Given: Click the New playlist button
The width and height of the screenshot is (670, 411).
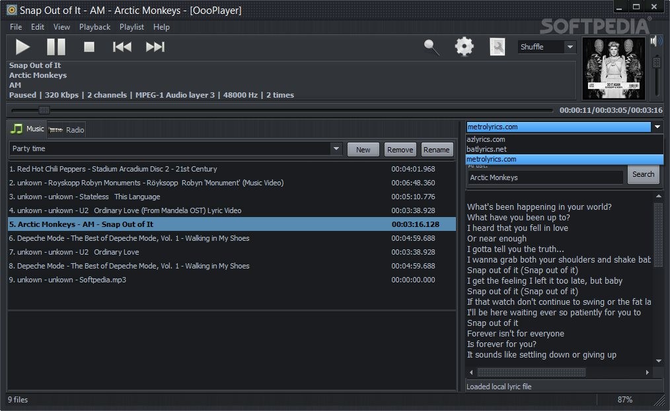Looking at the screenshot, I should 363,149.
